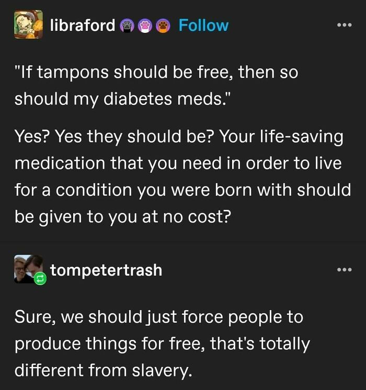This screenshot has height=390, width=366.
Task: Open the three-dot menu on libraford's post
Action: 345,25
